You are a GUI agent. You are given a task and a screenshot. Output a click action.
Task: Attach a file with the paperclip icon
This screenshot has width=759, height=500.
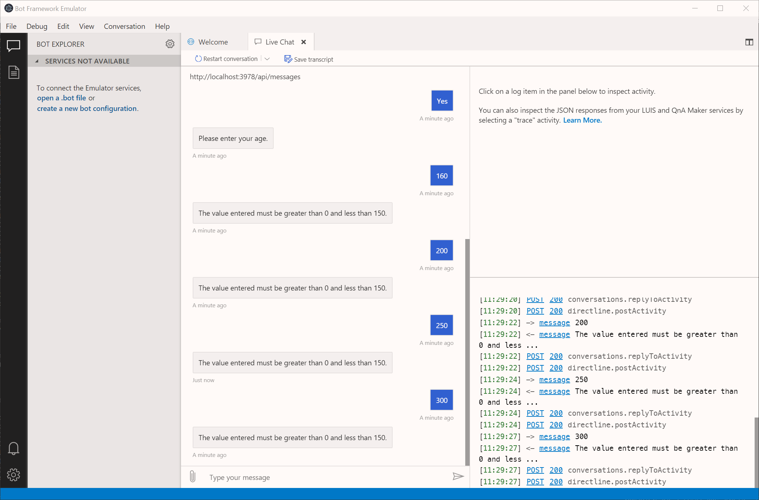[x=192, y=477]
